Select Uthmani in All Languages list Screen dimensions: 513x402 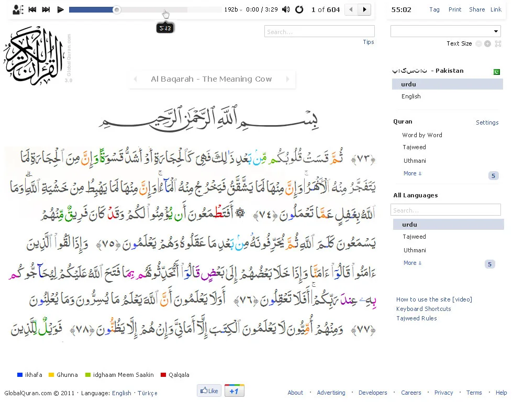415,250
